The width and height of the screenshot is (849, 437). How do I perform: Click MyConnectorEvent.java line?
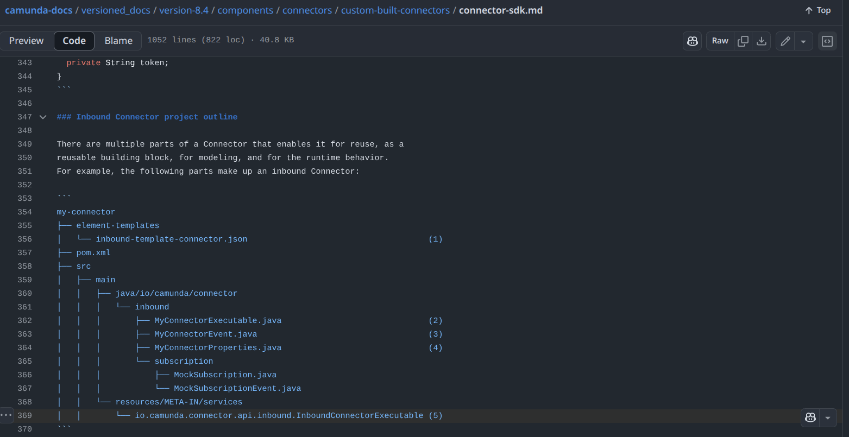click(x=206, y=334)
